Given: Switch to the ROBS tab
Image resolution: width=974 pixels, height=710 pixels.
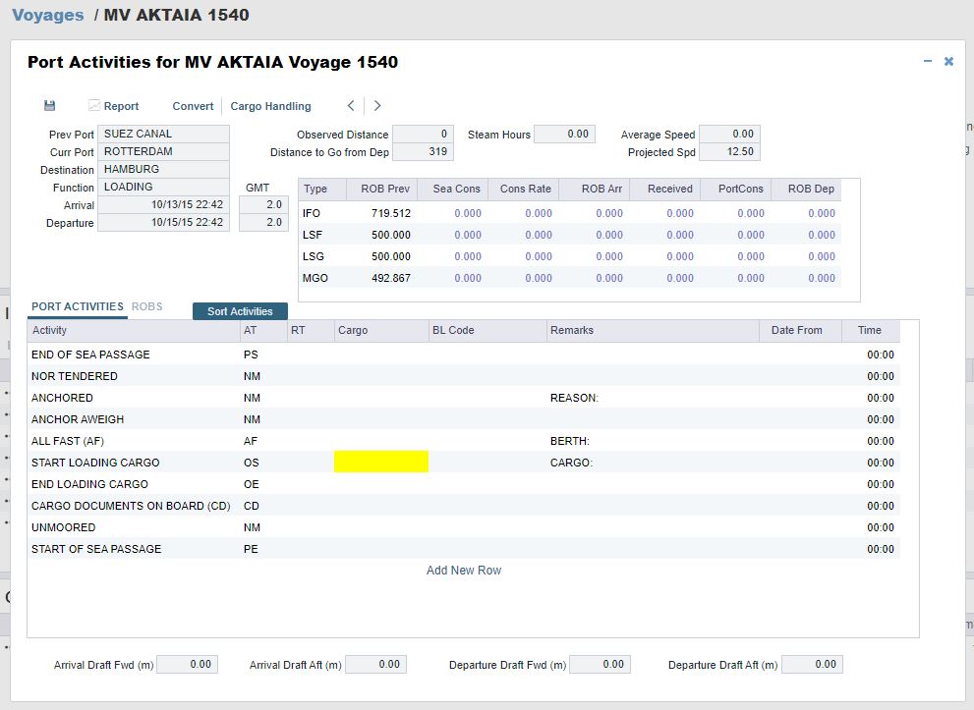Looking at the screenshot, I should click(x=147, y=306).
